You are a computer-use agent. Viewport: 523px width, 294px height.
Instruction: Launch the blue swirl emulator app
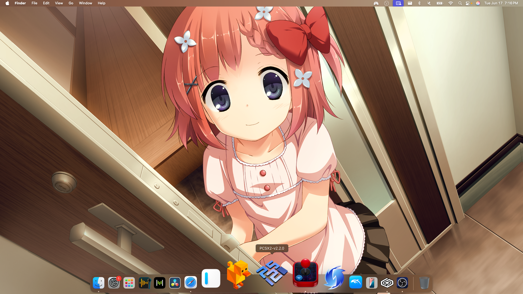pyautogui.click(x=335, y=277)
